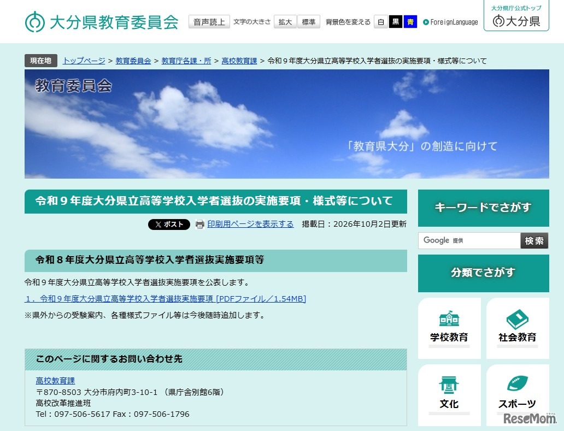This screenshot has height=431, width=564.
Task: Open the スポーツ rugby ball icon category
Action: click(x=518, y=395)
